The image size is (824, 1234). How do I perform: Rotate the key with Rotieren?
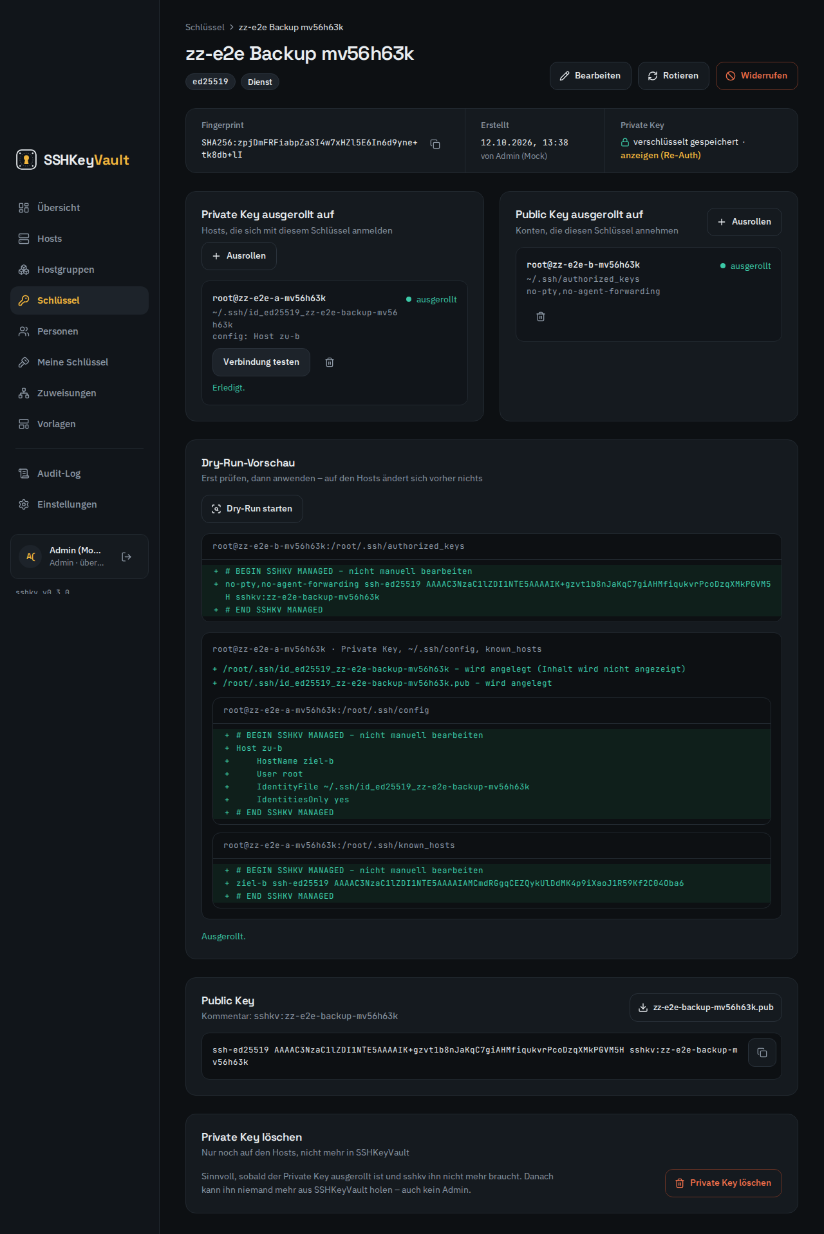673,76
